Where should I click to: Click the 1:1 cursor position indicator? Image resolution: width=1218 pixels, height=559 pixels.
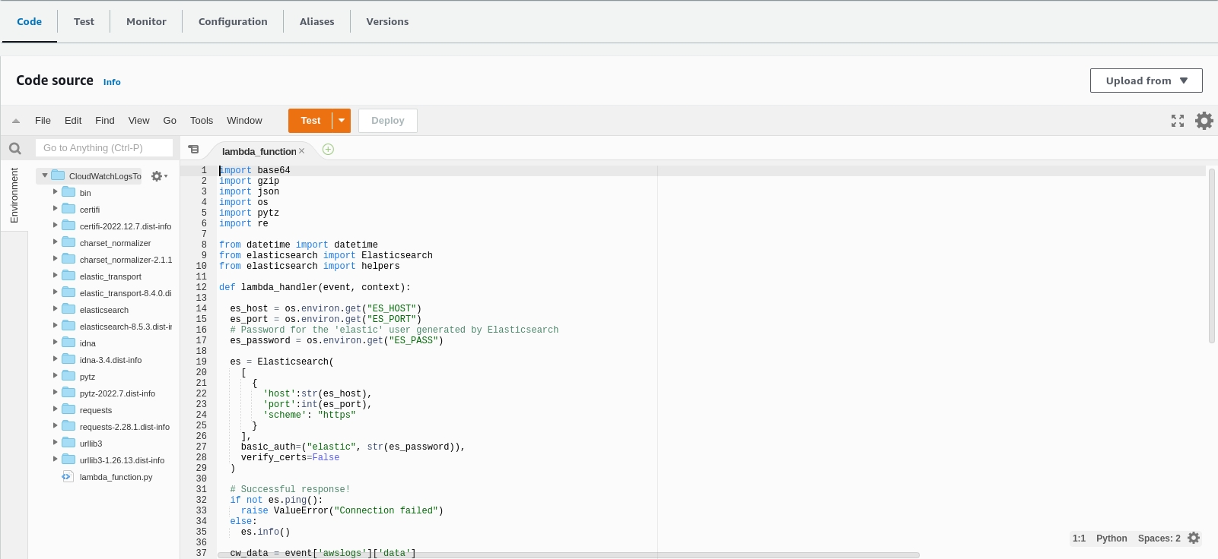(x=1079, y=538)
